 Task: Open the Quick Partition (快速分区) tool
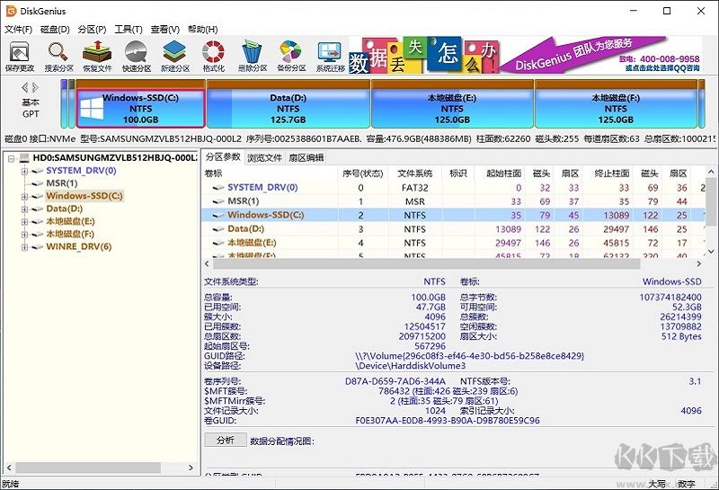coord(137,56)
